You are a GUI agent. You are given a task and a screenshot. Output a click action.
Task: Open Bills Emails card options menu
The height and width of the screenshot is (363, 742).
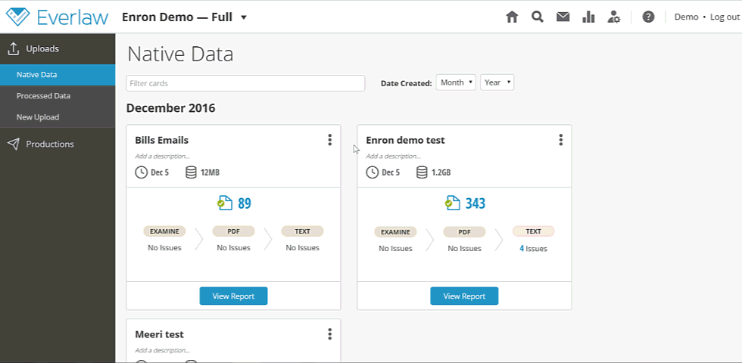pyautogui.click(x=330, y=140)
